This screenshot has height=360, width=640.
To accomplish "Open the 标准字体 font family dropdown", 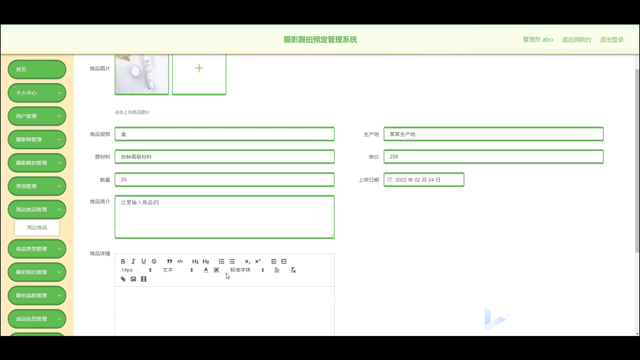I will click(x=247, y=270).
